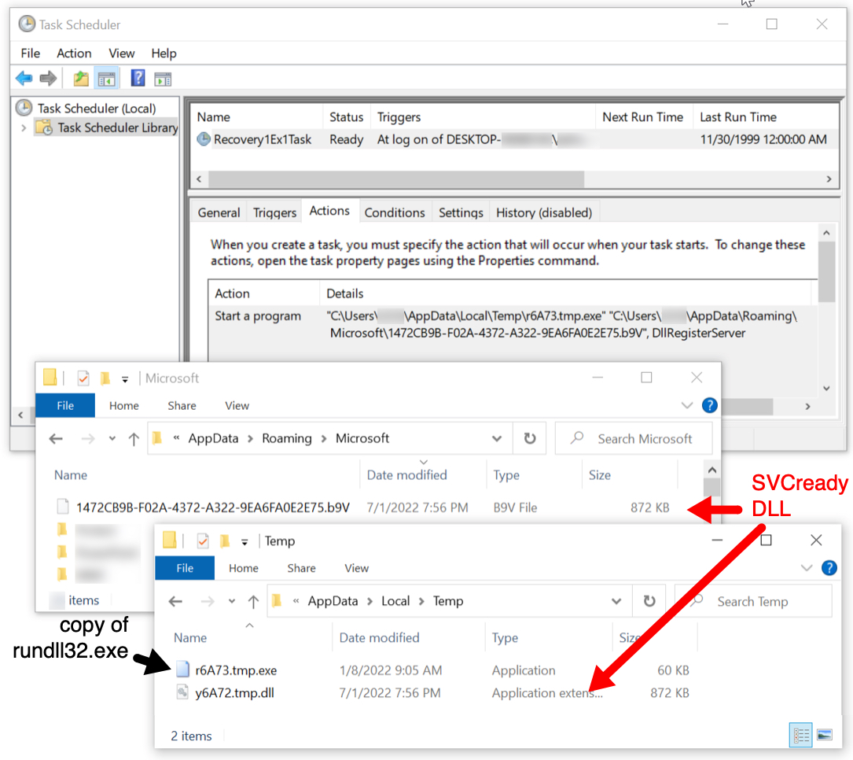This screenshot has height=760, width=853.
Task: Click the back arrow in the Microsoft Explorer window
Action: click(56, 438)
